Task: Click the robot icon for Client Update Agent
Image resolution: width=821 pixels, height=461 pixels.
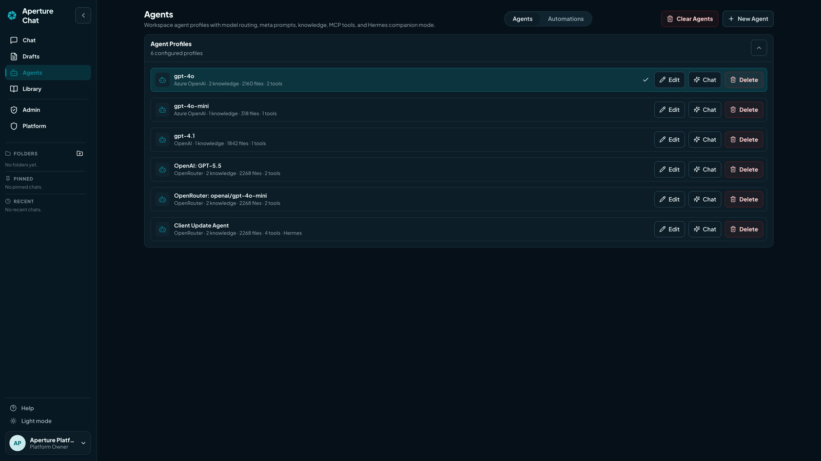Action: [x=163, y=229]
